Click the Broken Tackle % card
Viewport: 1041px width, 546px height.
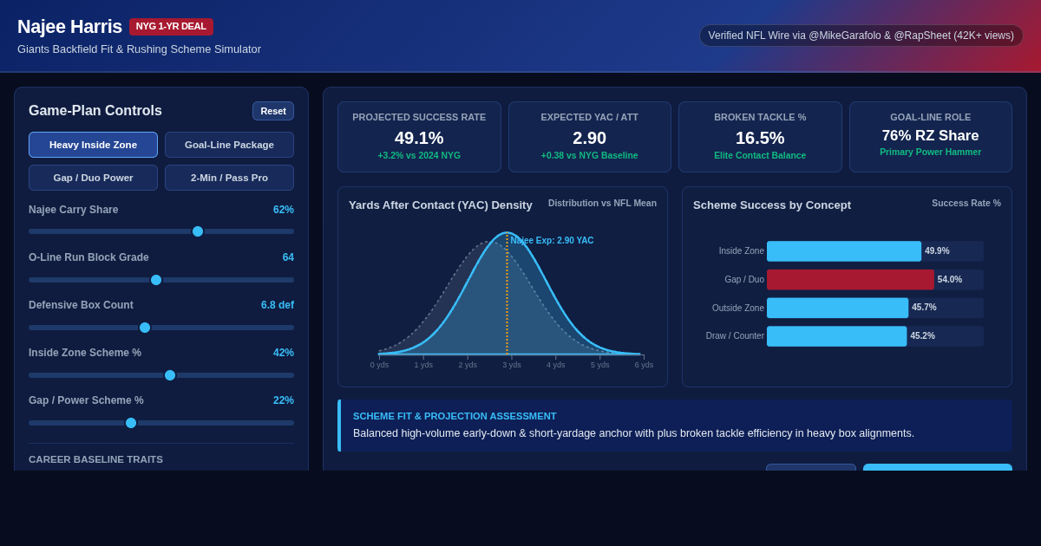pos(760,137)
